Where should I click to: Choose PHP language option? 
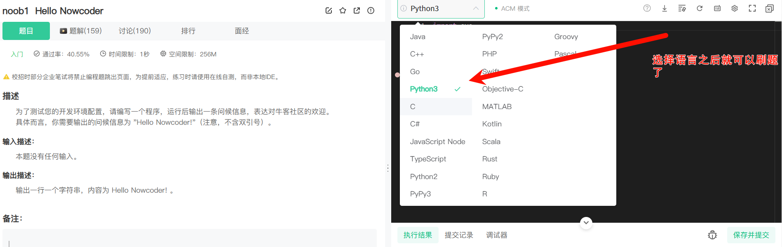tap(489, 54)
